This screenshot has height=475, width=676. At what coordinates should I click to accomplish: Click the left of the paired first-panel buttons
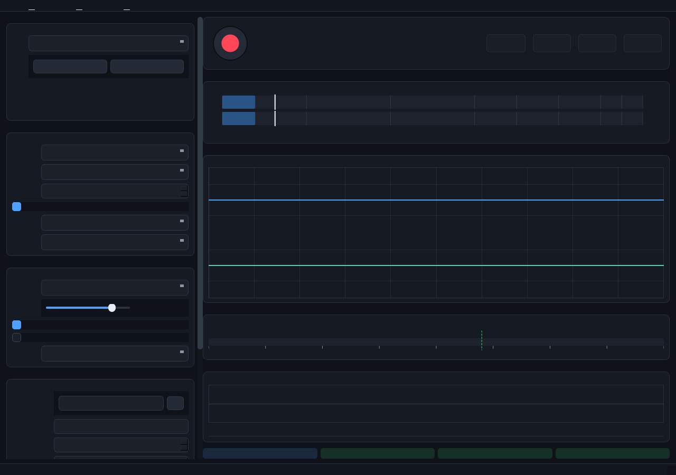[x=70, y=66]
